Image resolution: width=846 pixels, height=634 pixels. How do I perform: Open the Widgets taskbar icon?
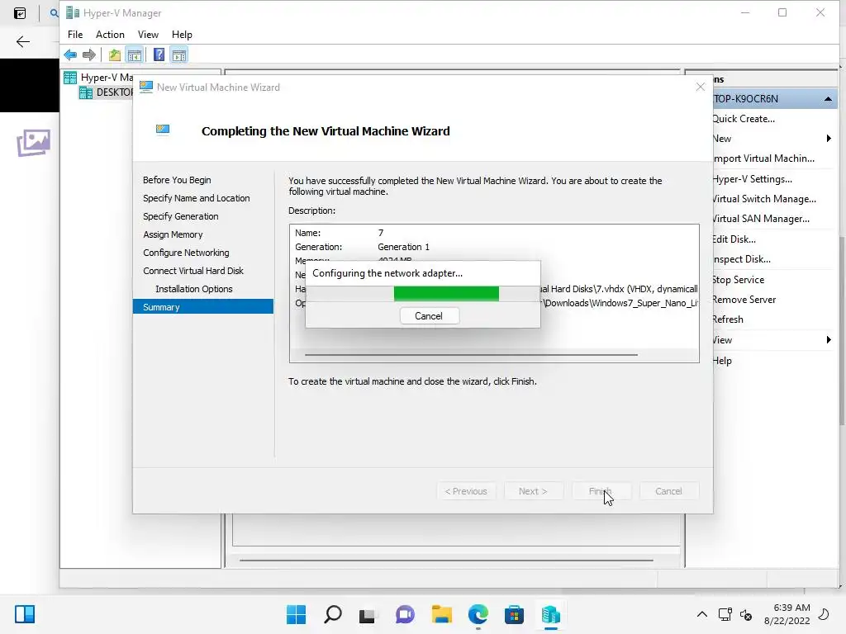coord(25,614)
